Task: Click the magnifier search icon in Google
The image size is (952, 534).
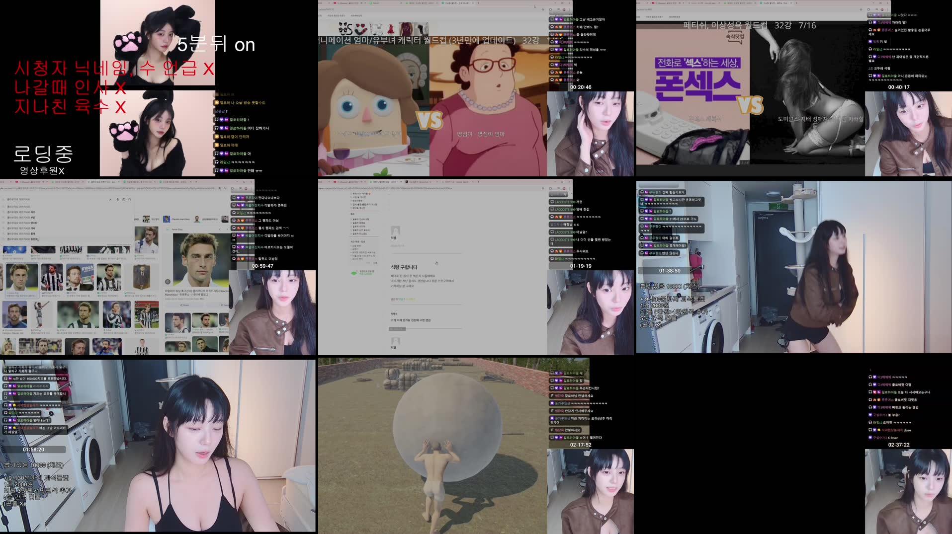Action: (x=130, y=200)
